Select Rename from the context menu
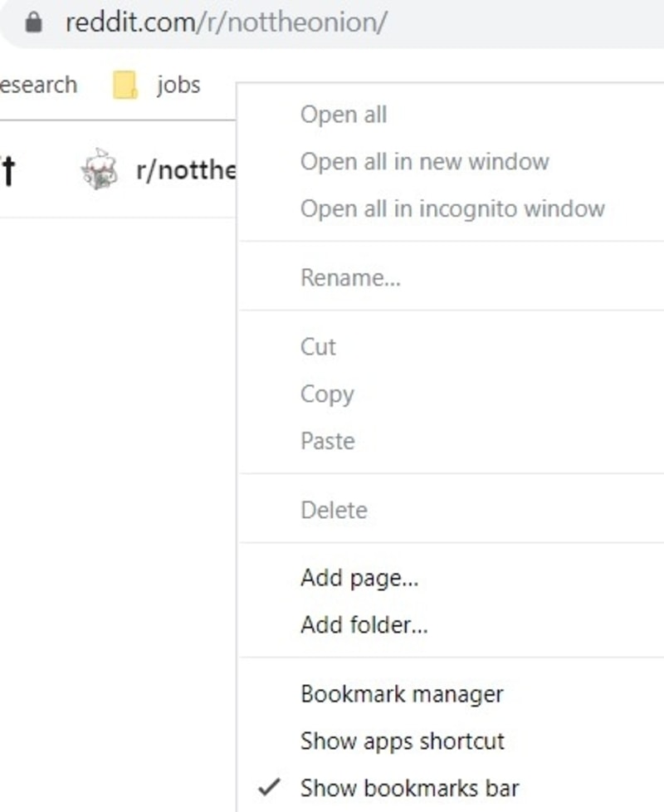This screenshot has height=812, width=664. [x=350, y=277]
